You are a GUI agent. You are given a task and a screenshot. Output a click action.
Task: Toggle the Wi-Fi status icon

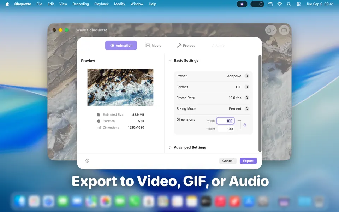tap(279, 4)
